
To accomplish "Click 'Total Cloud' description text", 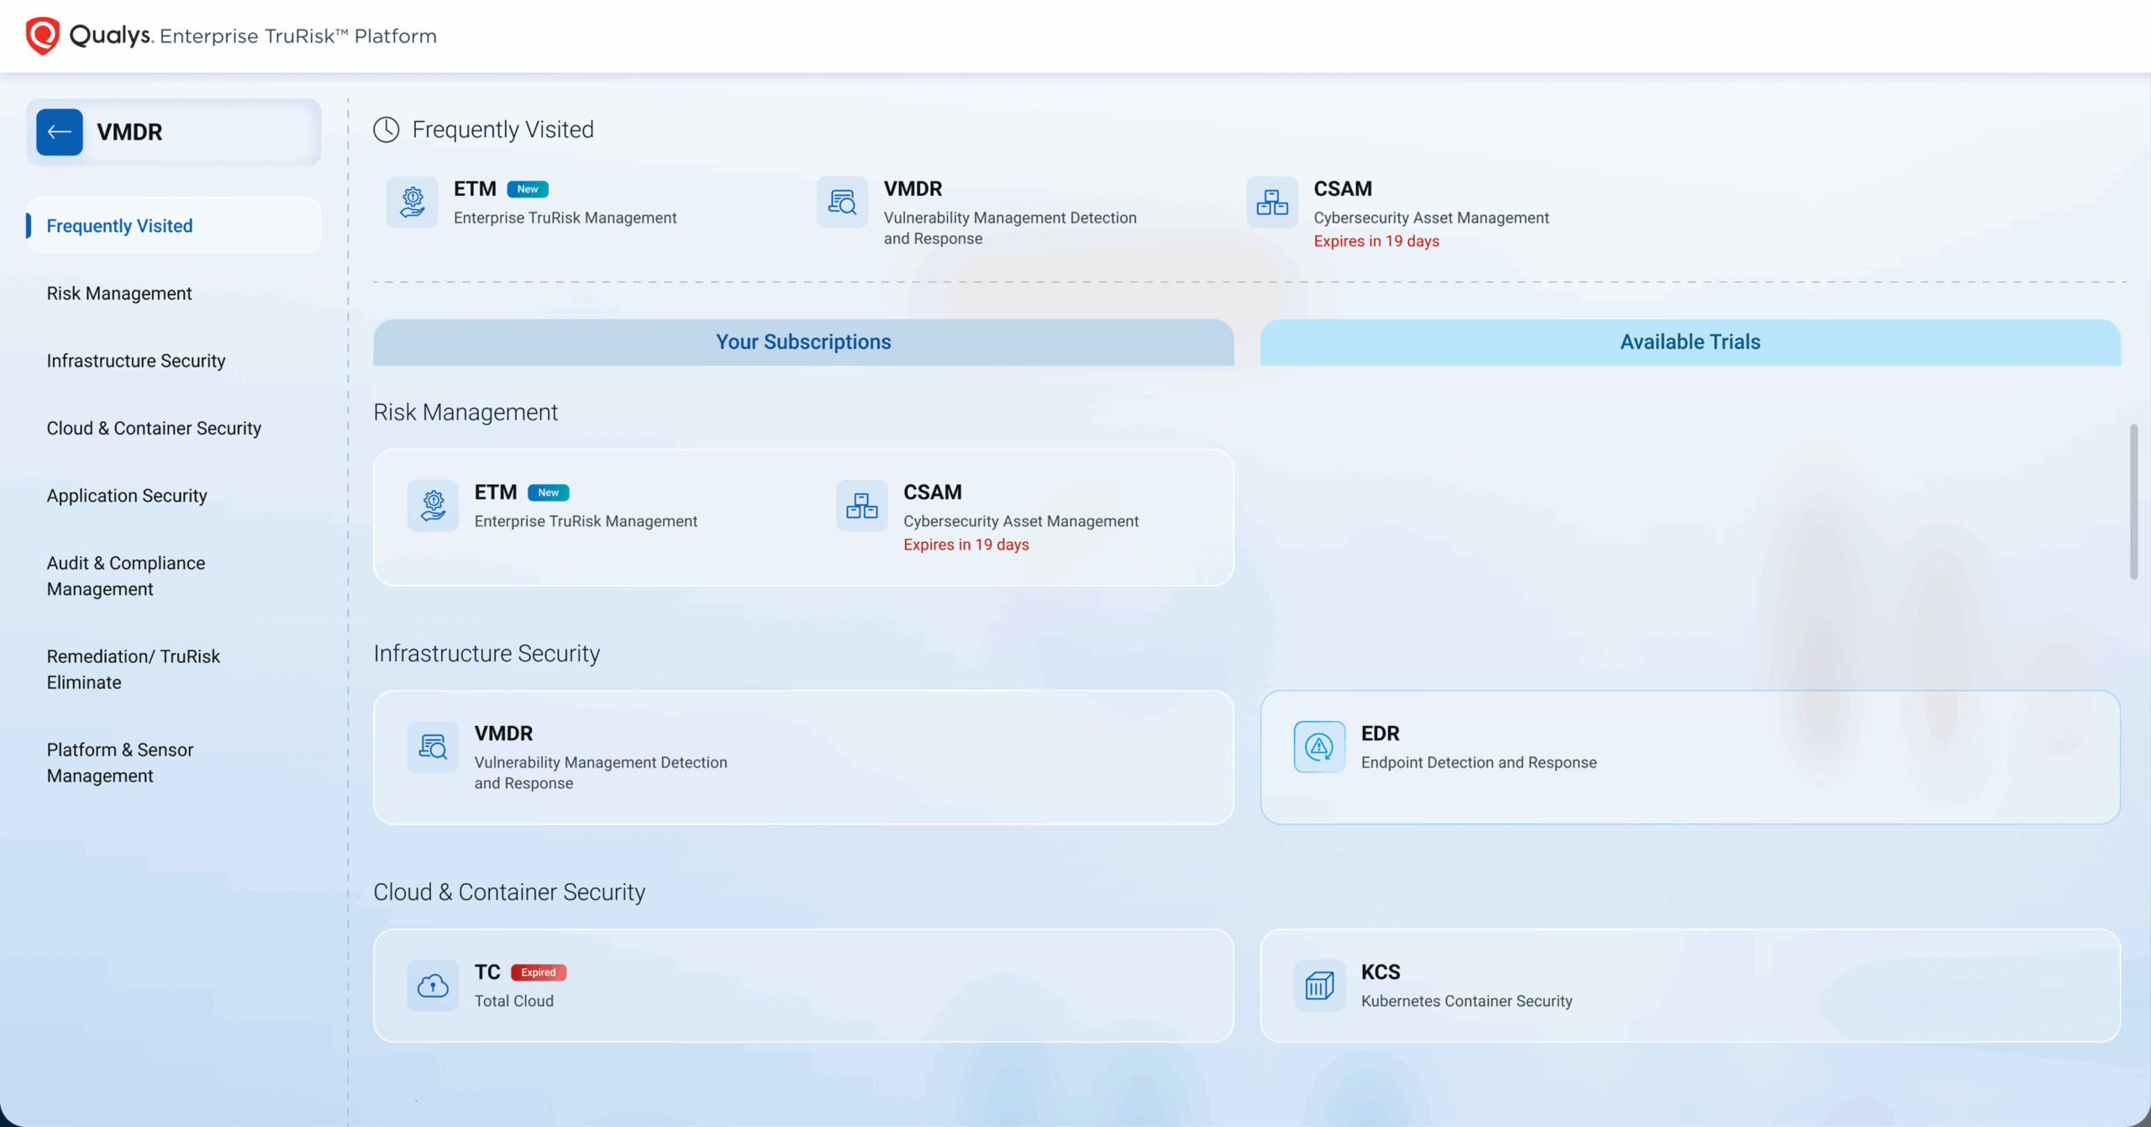I will click(514, 1001).
